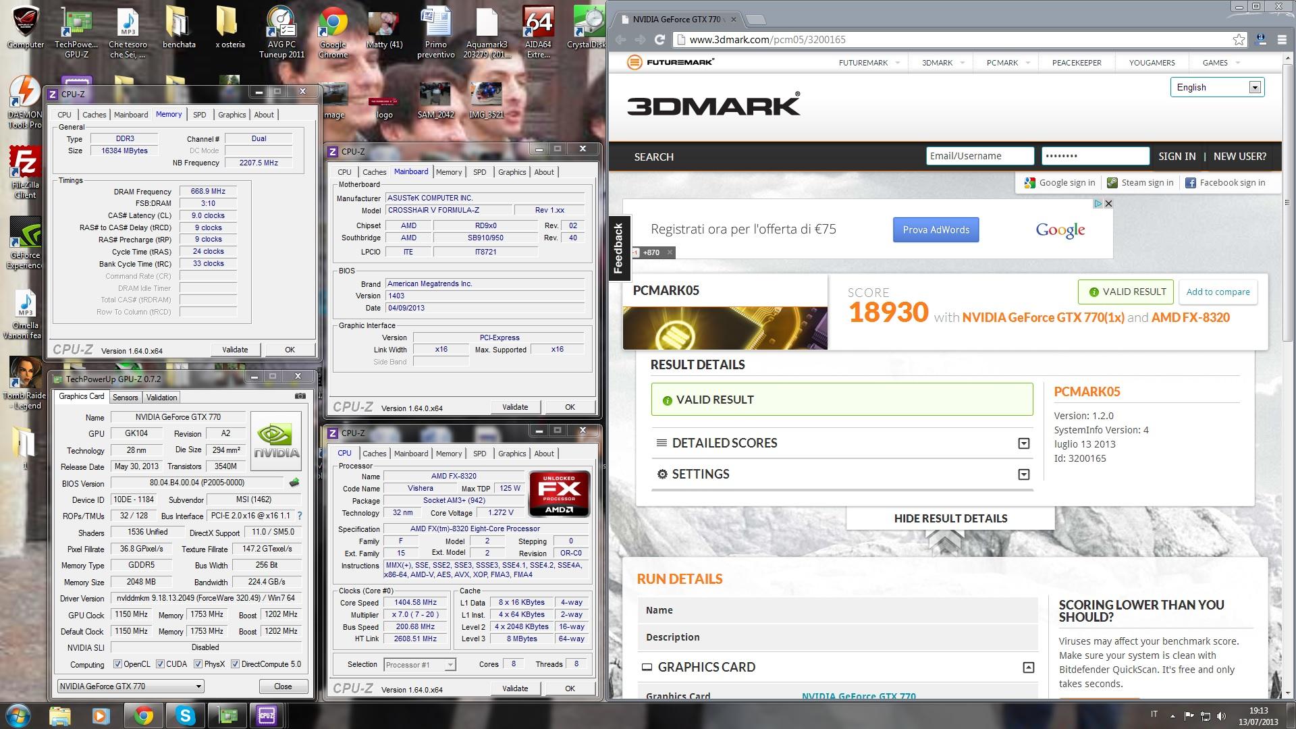This screenshot has width=1296, height=729.
Task: Click Validate in the Memory CPU-Z window
Action: tap(235, 350)
